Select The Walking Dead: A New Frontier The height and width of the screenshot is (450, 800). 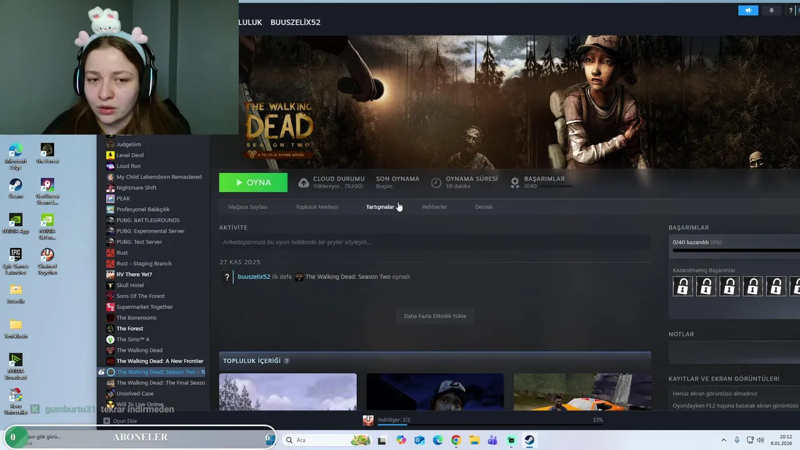click(x=159, y=361)
